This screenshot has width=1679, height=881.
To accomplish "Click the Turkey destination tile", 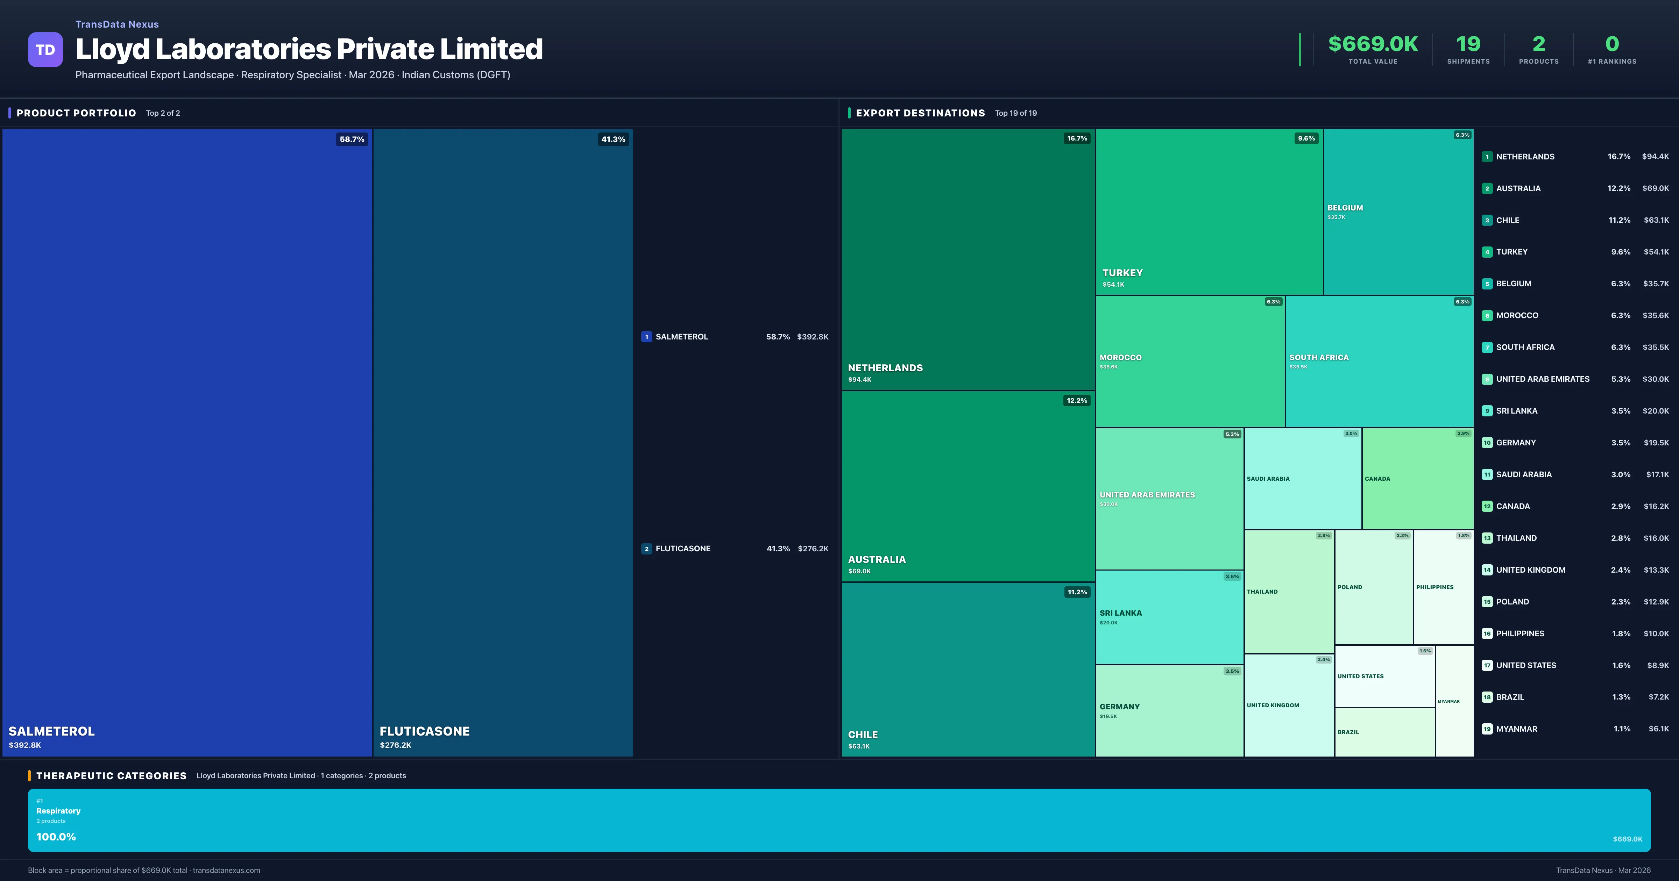I will 1209,212.
